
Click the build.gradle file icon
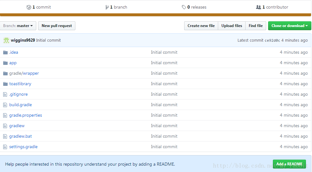click(5, 105)
